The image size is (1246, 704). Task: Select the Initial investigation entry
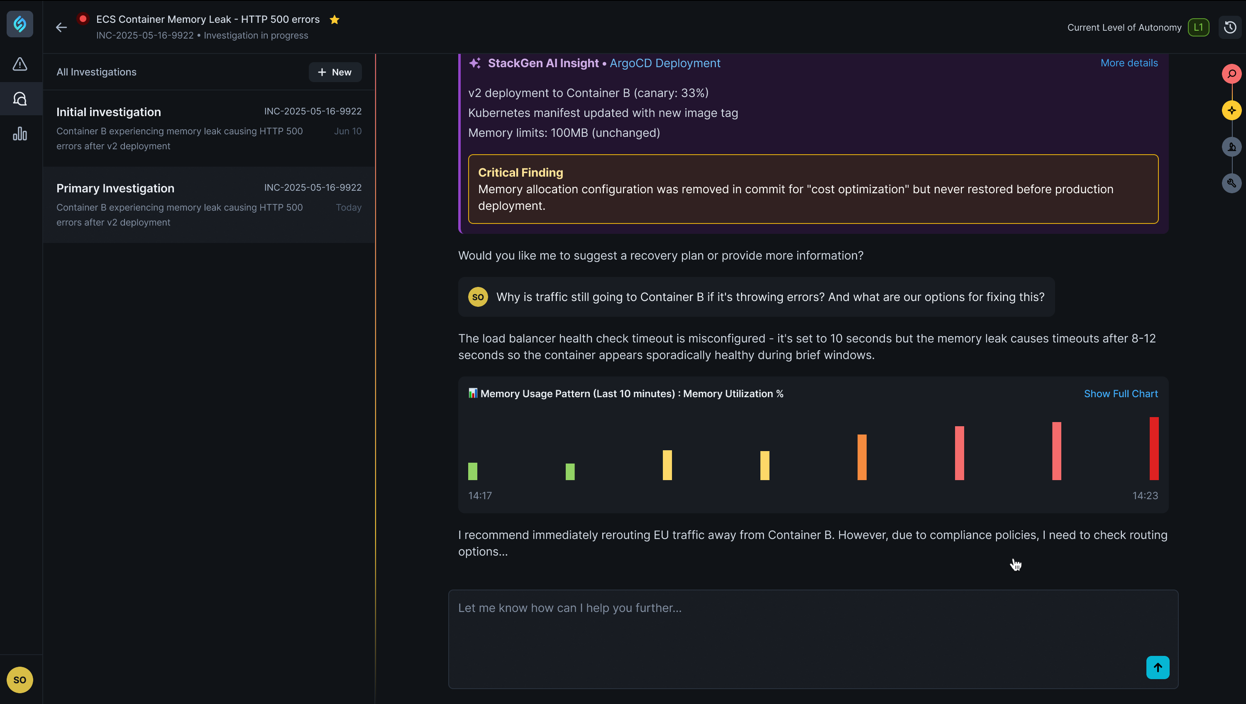pos(208,128)
